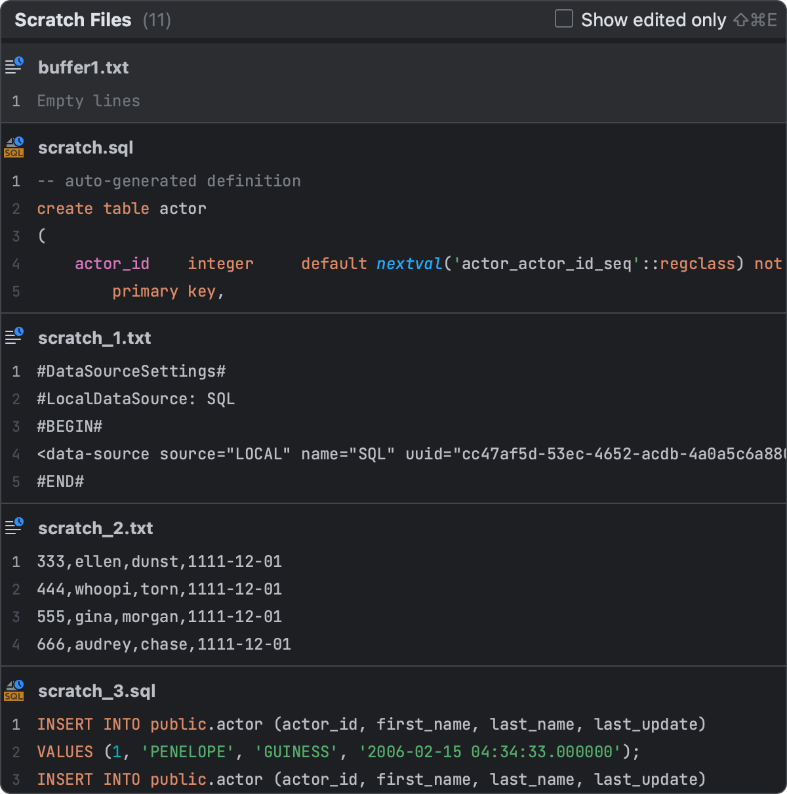Viewport: 787px width, 794px height.
Task: Select the 'create table actor' line in scratch.sql
Action: pyautogui.click(x=121, y=208)
